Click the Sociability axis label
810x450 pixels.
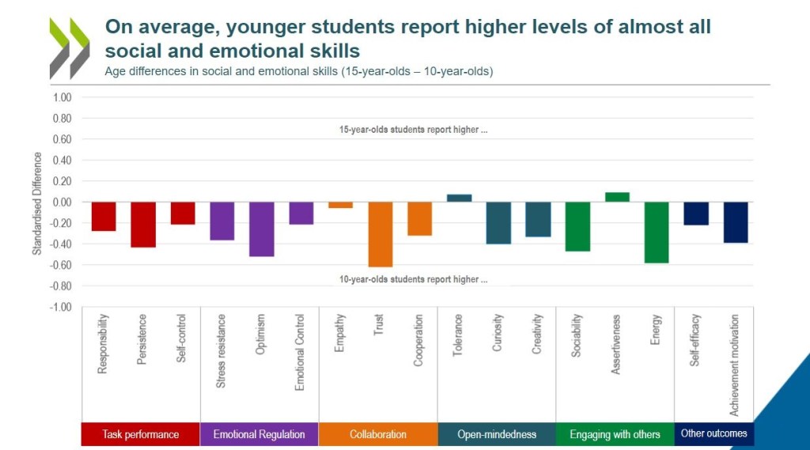click(x=577, y=335)
